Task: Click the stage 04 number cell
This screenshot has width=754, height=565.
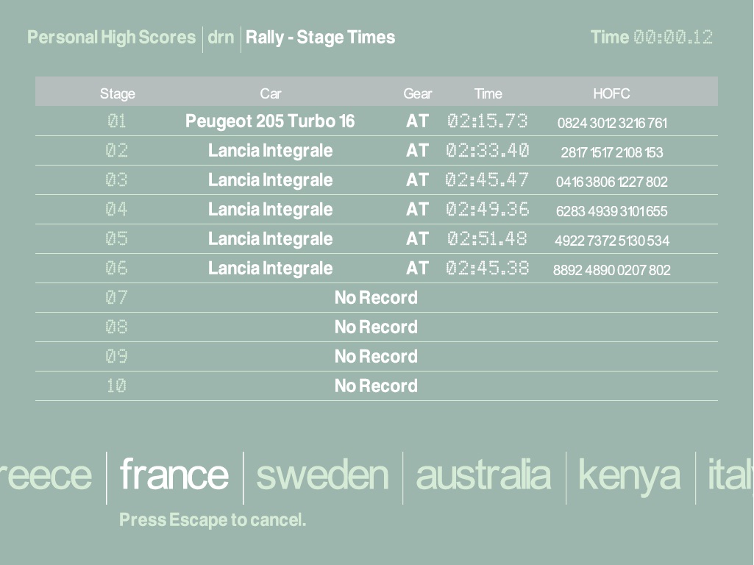Action: 116,210
